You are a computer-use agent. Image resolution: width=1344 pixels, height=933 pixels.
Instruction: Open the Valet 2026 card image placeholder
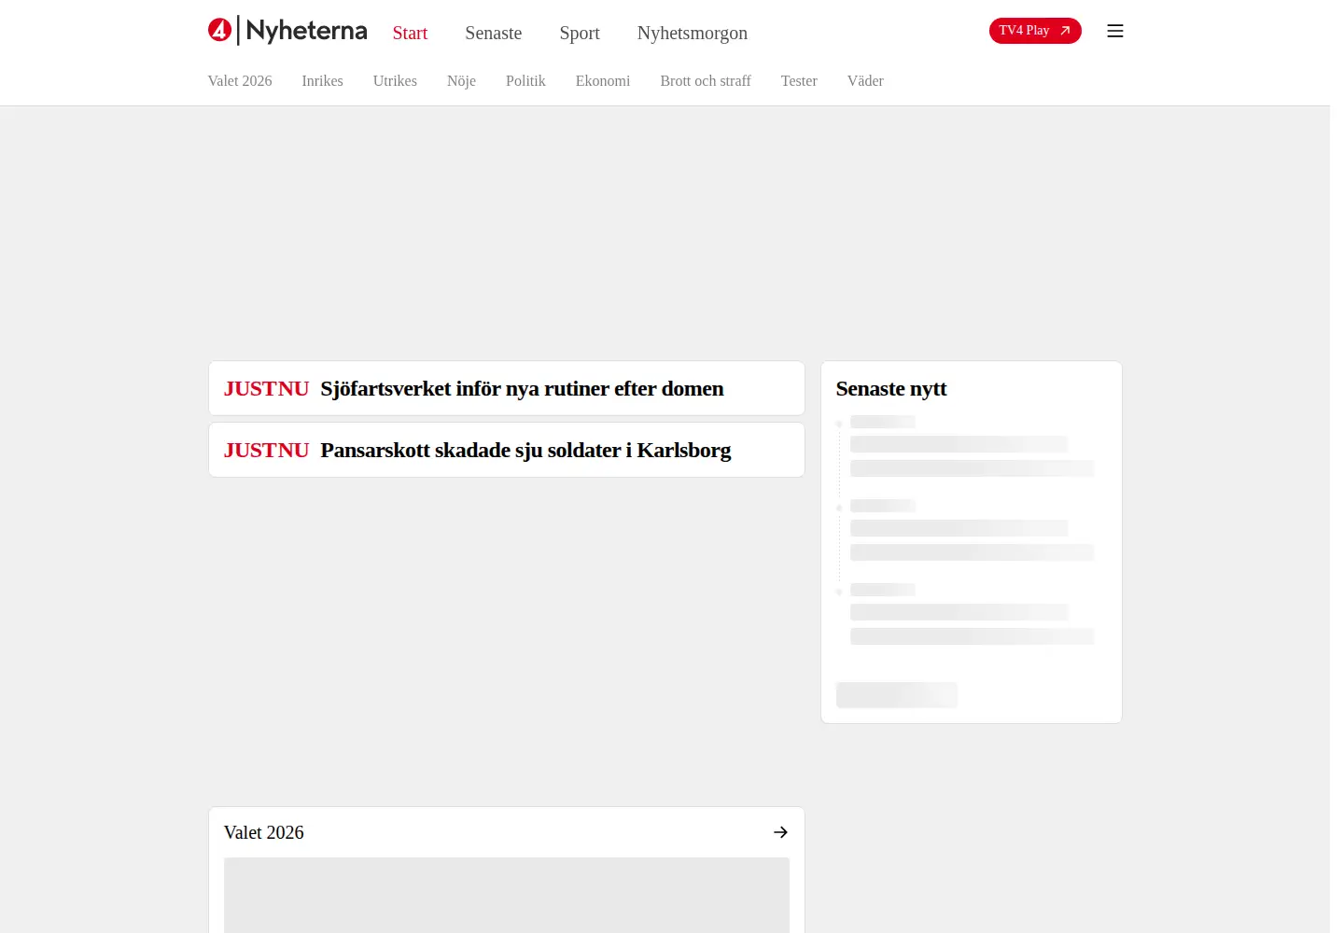click(507, 895)
